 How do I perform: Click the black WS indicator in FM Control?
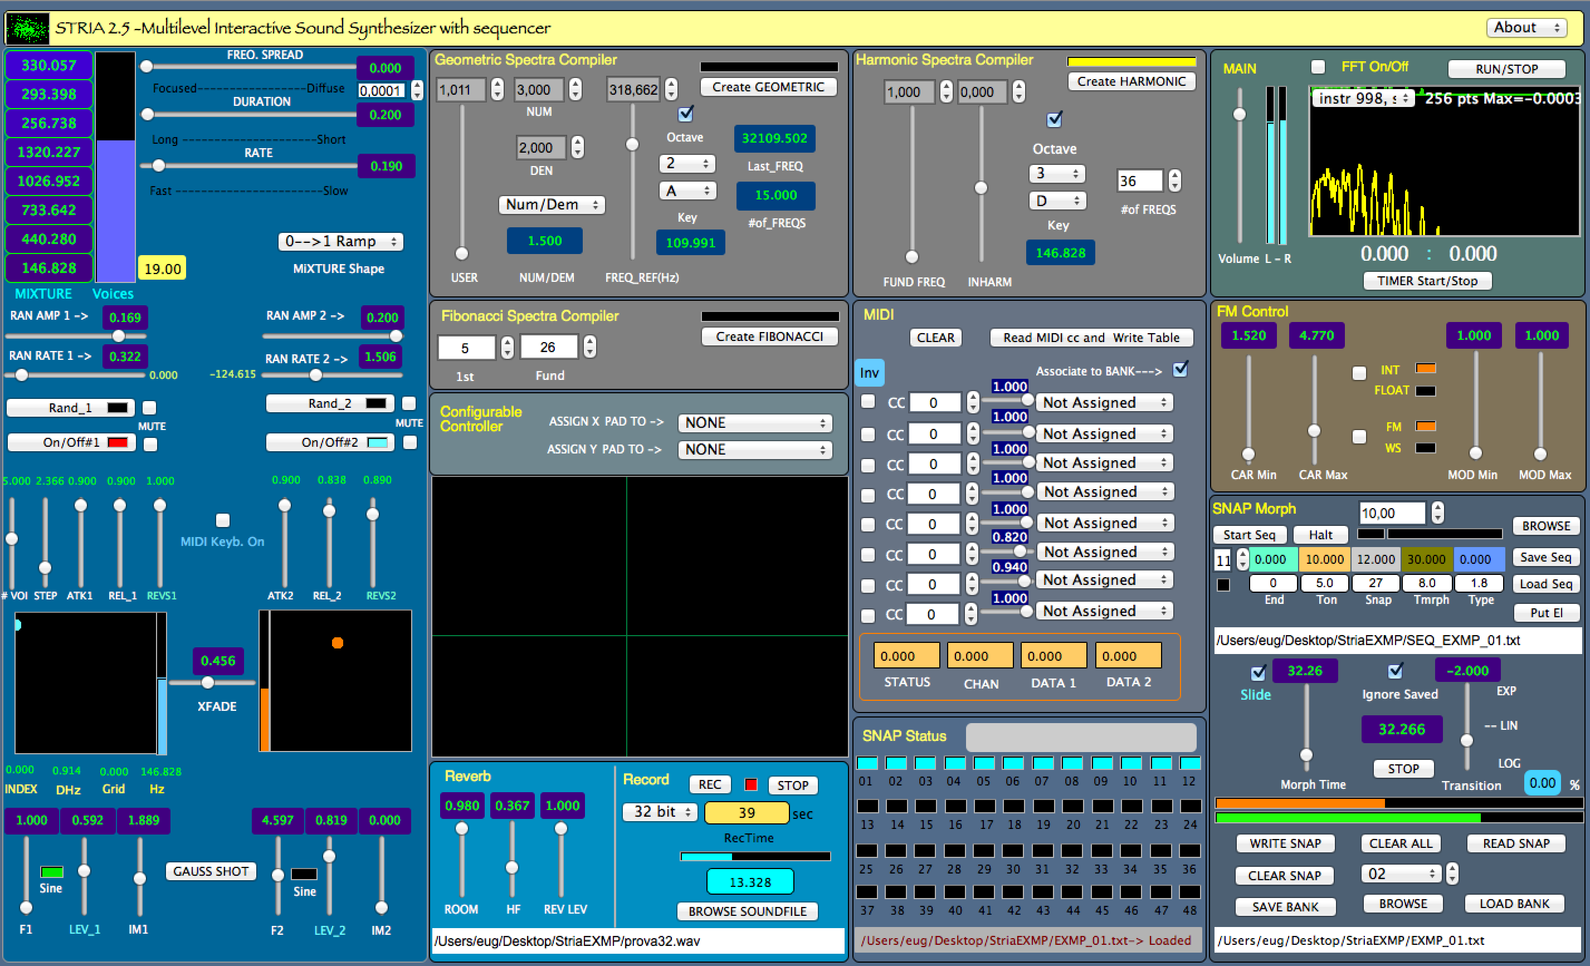[1426, 448]
